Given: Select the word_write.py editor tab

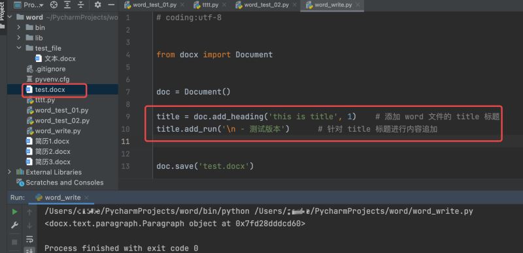Looking at the screenshot, I should pos(333,5).
